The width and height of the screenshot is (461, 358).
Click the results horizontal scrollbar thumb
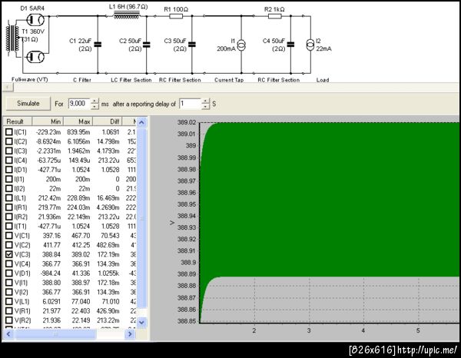(55, 334)
